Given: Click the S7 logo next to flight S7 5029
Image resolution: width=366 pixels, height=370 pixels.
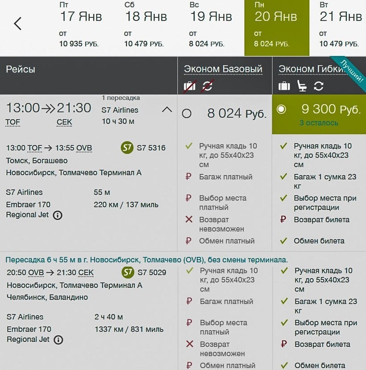Looking at the screenshot, I should (x=128, y=272).
